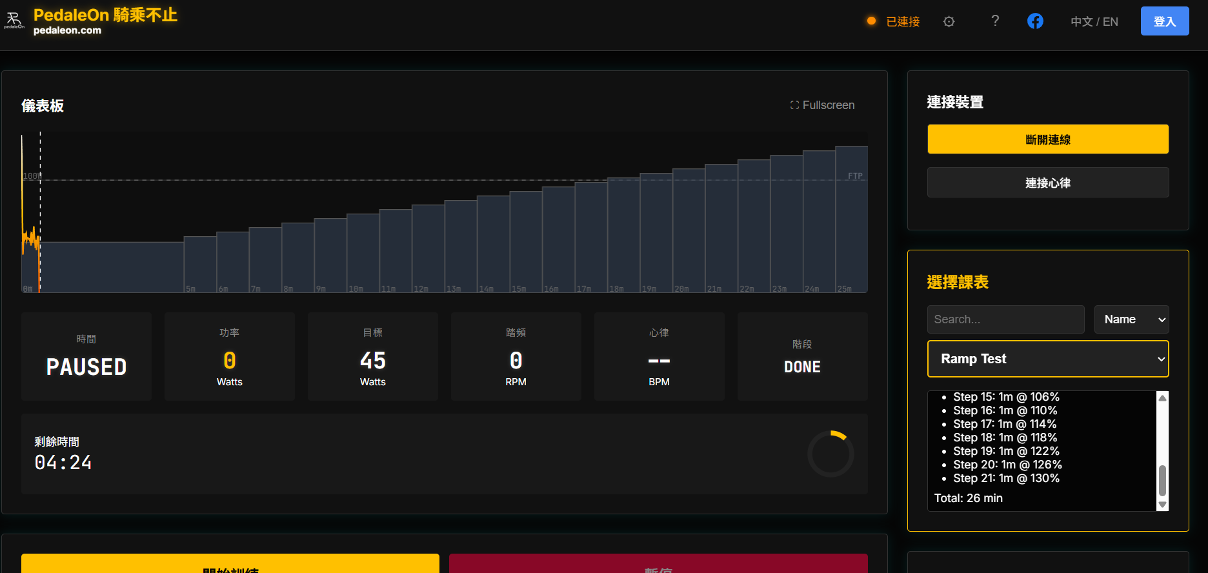The height and width of the screenshot is (573, 1208).
Task: Click the pedaleon.com site title link
Action: (67, 30)
